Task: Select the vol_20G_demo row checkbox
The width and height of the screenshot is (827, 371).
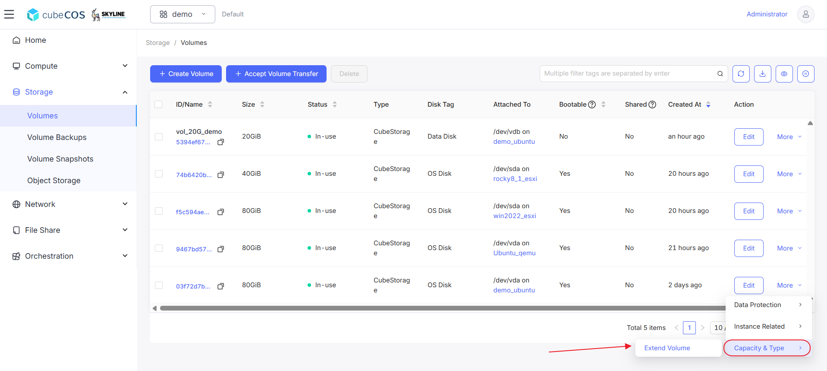Action: point(159,136)
